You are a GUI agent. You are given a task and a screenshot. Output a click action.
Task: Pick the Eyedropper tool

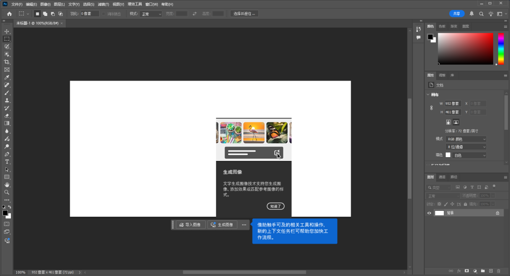click(x=7, y=78)
